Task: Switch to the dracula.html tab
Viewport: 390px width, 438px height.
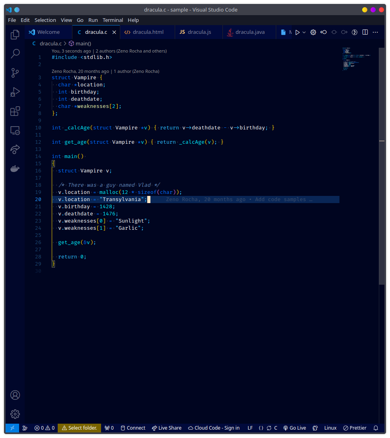Action: pos(147,32)
